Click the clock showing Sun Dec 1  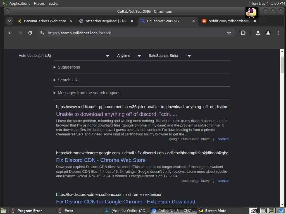pyautogui.click(x=268, y=3)
